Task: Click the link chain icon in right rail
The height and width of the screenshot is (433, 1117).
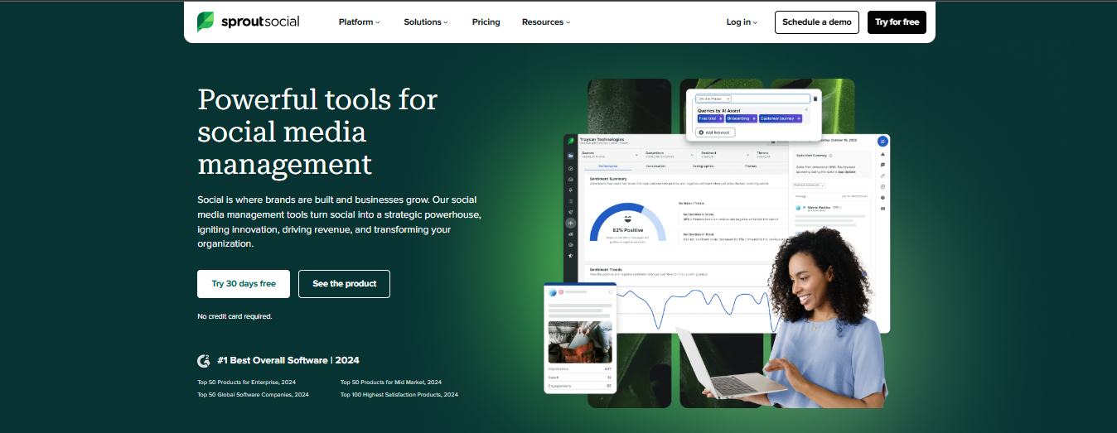Action: (882, 176)
